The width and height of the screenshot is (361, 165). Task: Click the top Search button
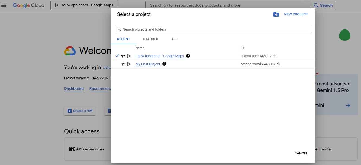(323, 5)
